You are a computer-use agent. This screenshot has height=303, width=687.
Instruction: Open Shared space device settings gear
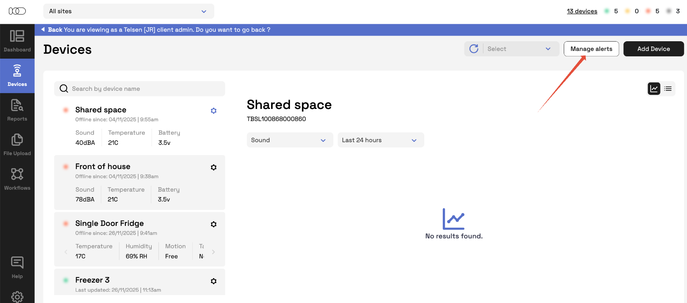click(213, 111)
